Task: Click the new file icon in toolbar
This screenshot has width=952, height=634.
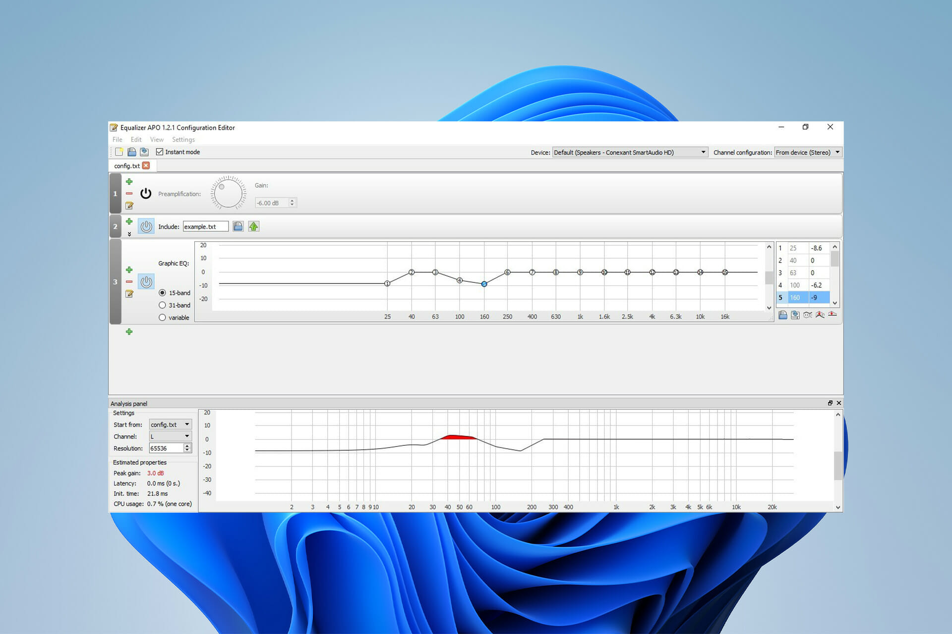Action: point(119,152)
